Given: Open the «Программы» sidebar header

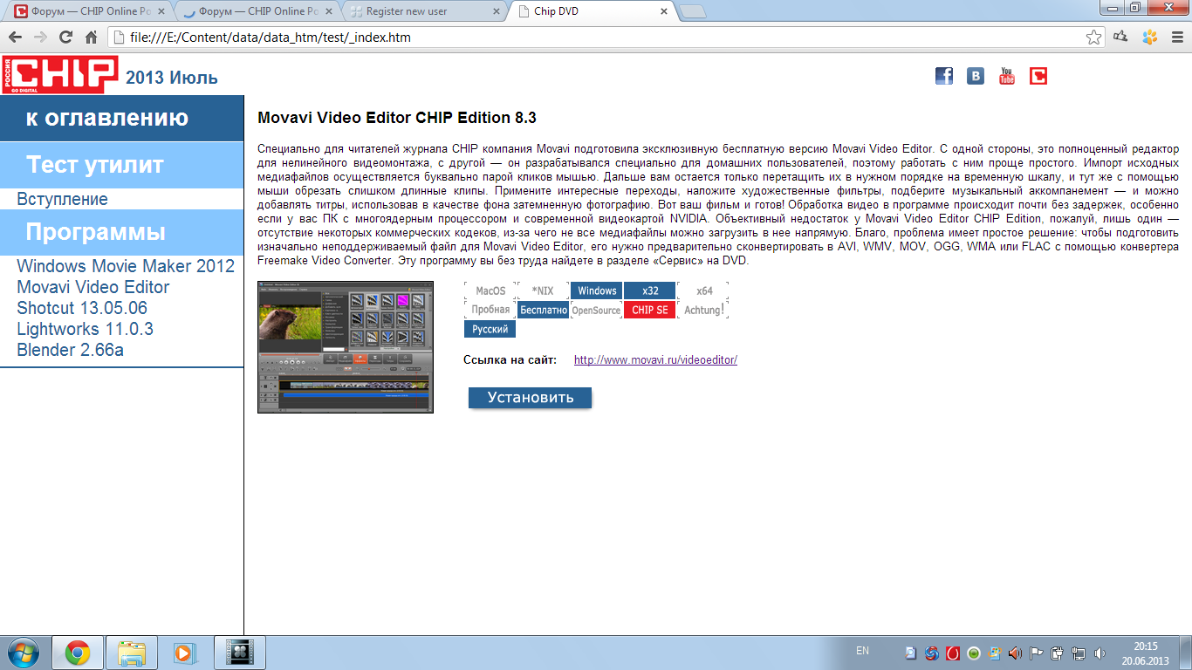Looking at the screenshot, I should [122, 233].
